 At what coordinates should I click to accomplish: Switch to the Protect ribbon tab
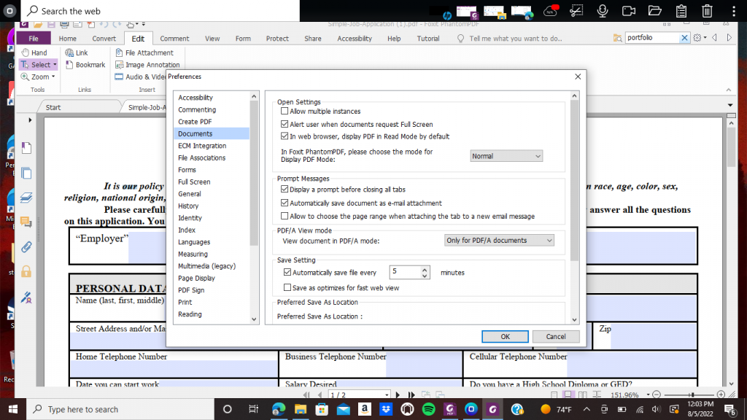[x=277, y=39]
